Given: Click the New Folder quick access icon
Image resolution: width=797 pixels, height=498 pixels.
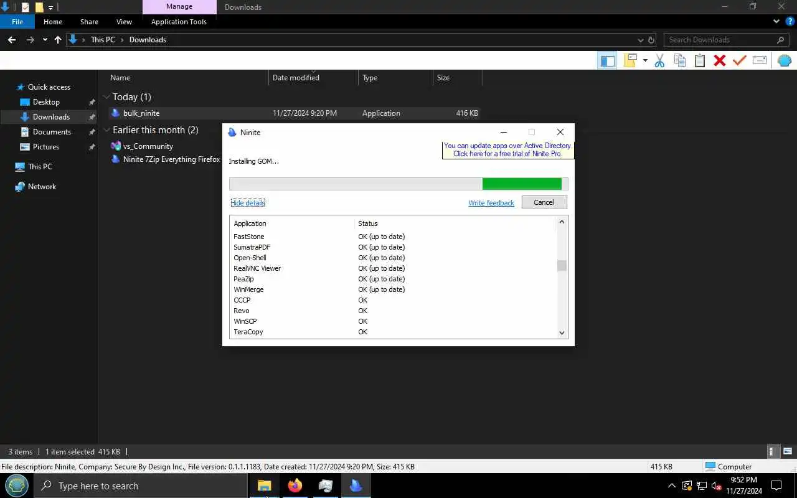Looking at the screenshot, I should [x=39, y=7].
